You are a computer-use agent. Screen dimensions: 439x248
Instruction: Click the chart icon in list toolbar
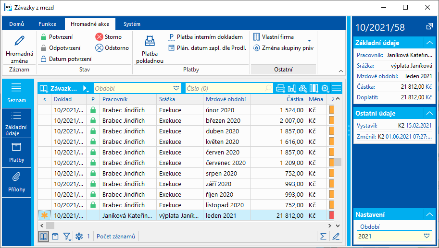click(292, 89)
